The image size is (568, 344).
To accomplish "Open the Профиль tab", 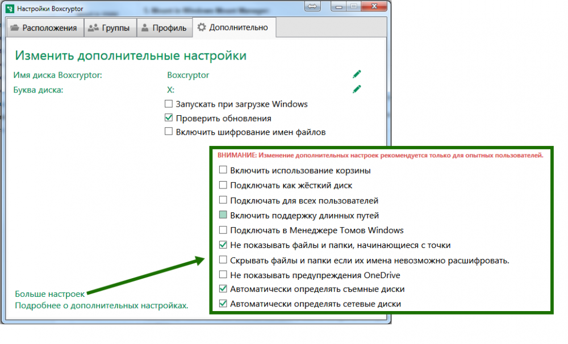I will [x=165, y=27].
